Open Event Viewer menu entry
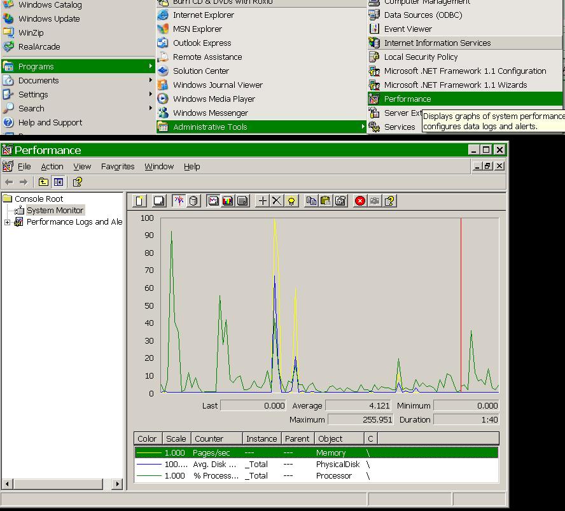This screenshot has height=511, width=565. coord(465,29)
